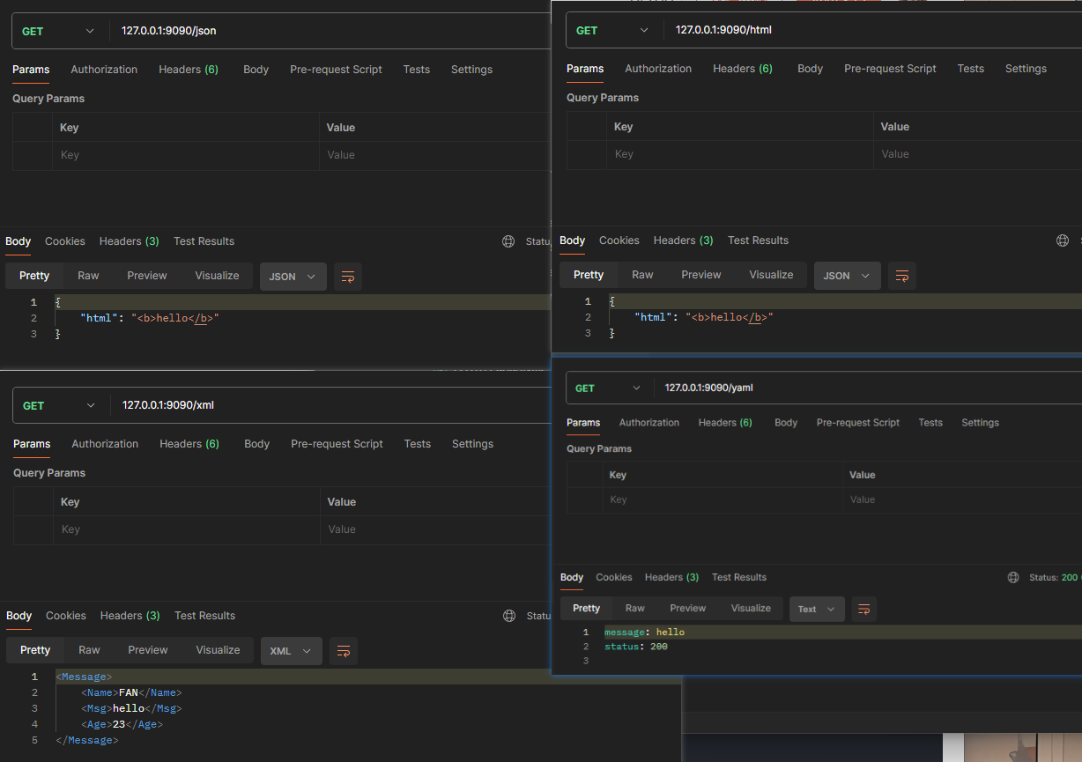Image resolution: width=1082 pixels, height=762 pixels.
Task: Open Tests tab in /xml request
Action: pyautogui.click(x=418, y=444)
